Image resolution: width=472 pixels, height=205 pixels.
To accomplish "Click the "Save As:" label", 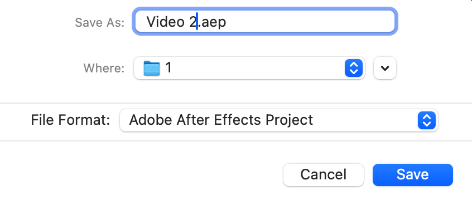I will tap(100, 22).
